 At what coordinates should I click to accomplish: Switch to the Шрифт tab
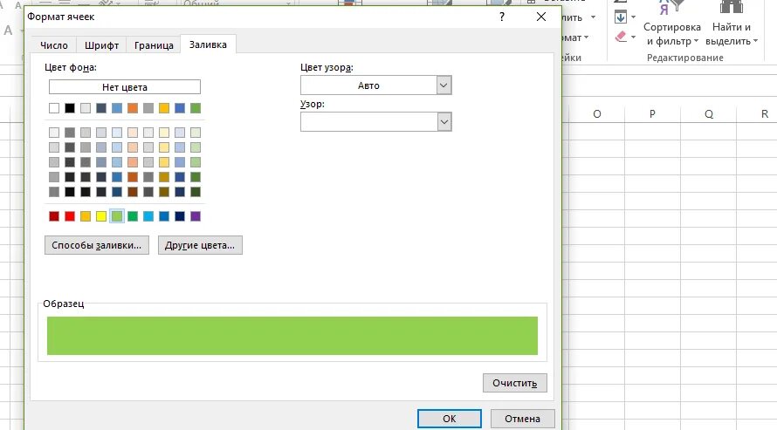[x=101, y=45]
